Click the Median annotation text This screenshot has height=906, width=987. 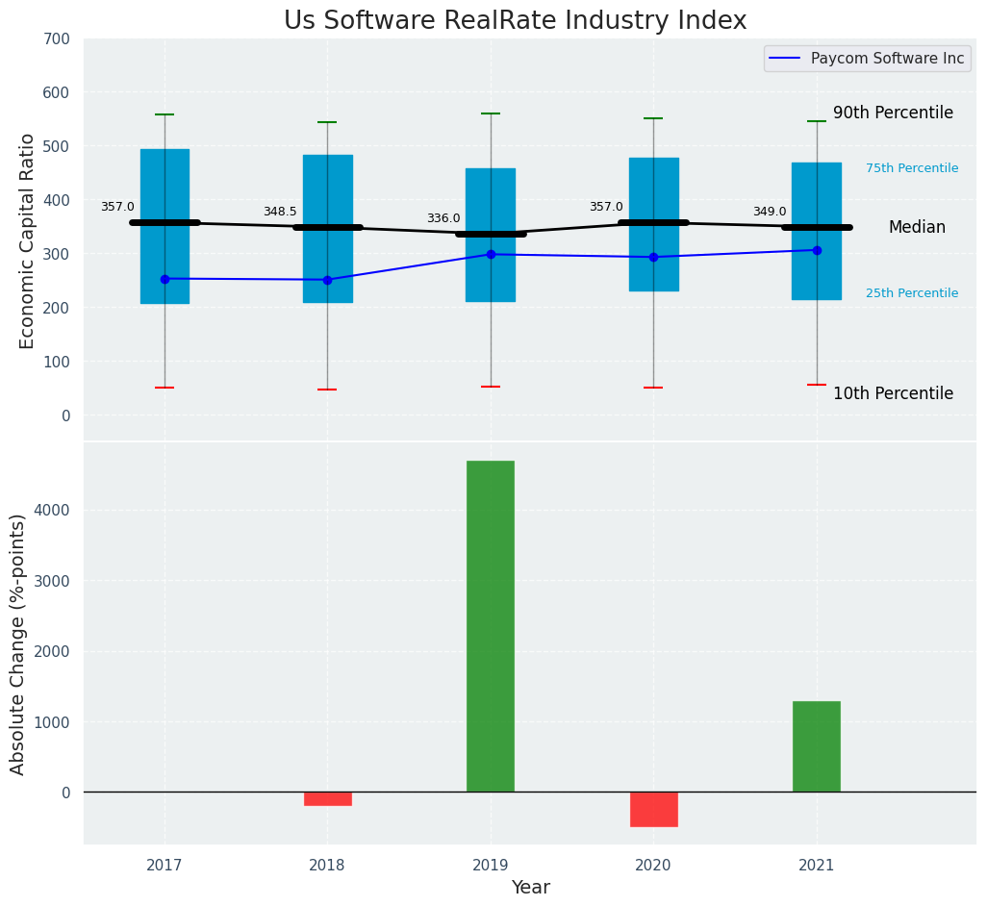click(917, 228)
